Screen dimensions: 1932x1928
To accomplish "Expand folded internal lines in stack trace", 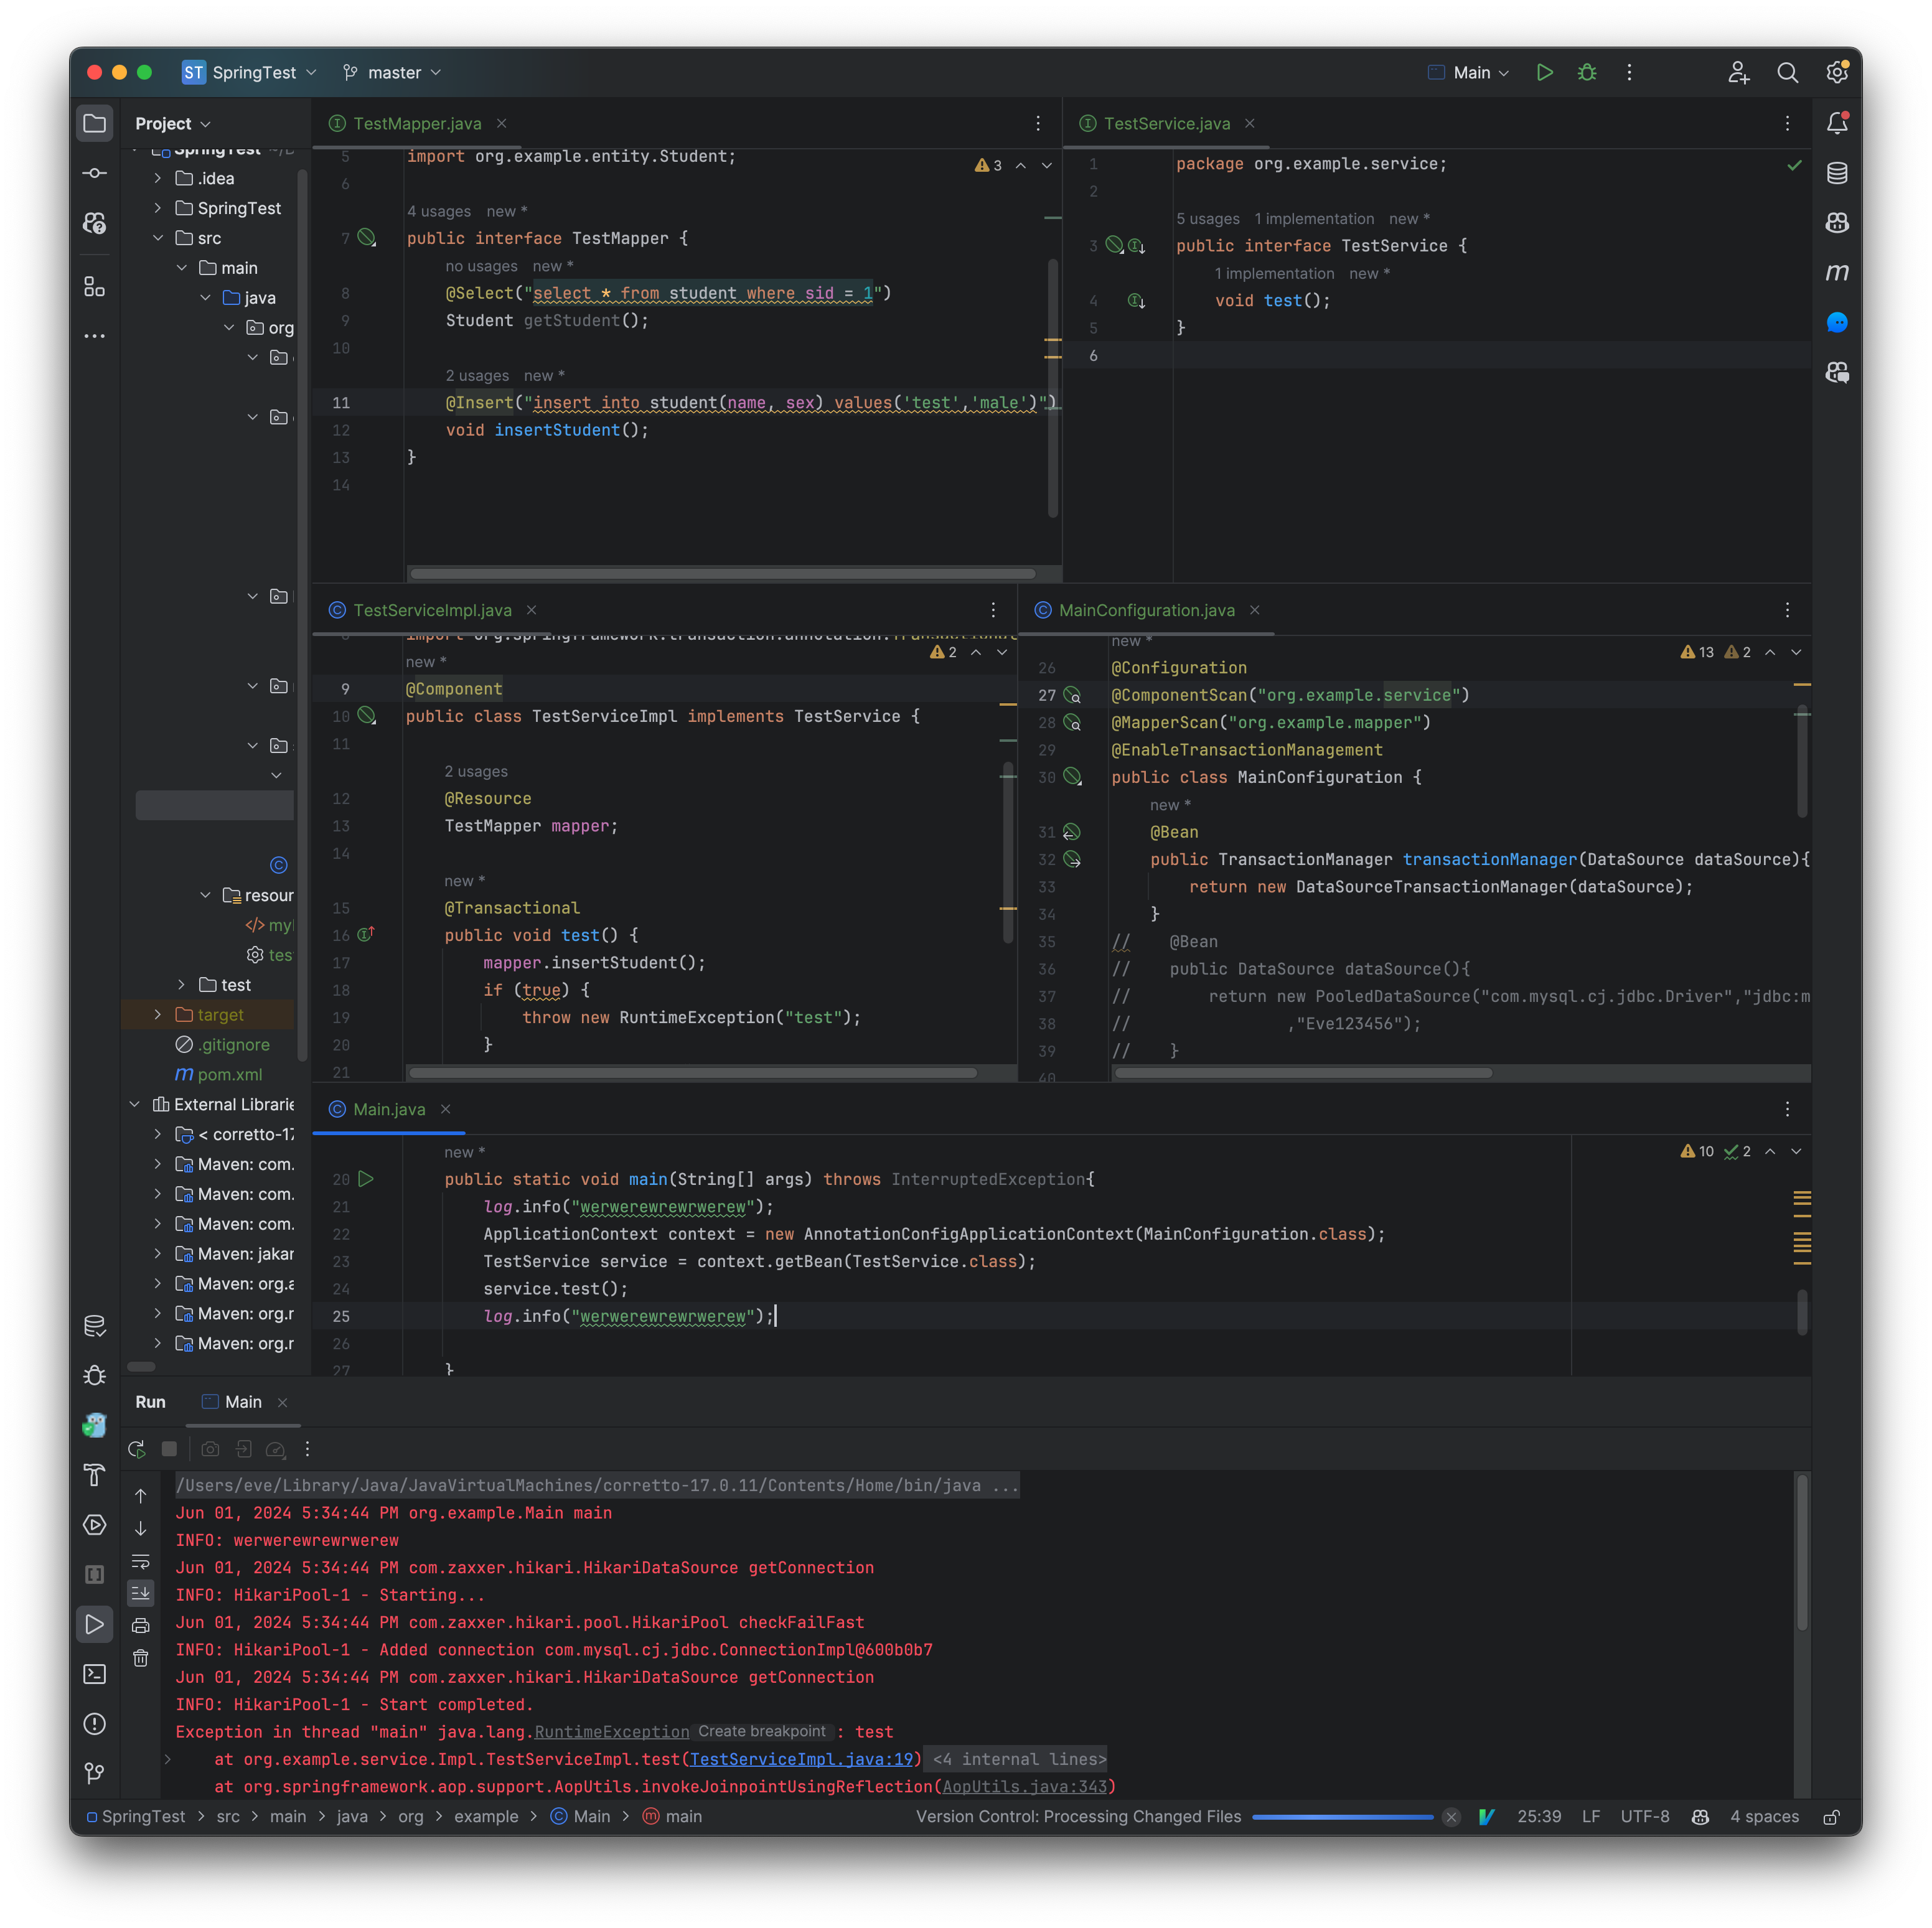I will [x=1019, y=1759].
